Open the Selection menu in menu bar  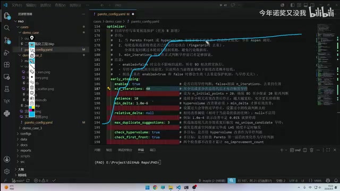[x=45, y=5]
